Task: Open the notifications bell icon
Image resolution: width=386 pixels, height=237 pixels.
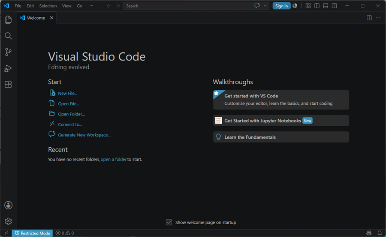Action: coord(380,233)
